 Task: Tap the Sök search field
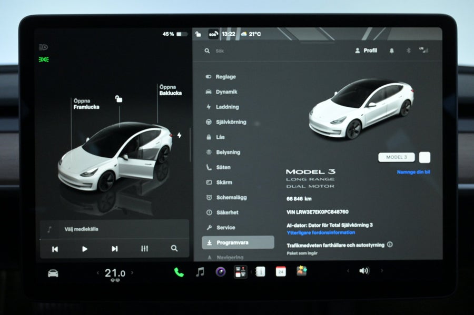point(220,51)
